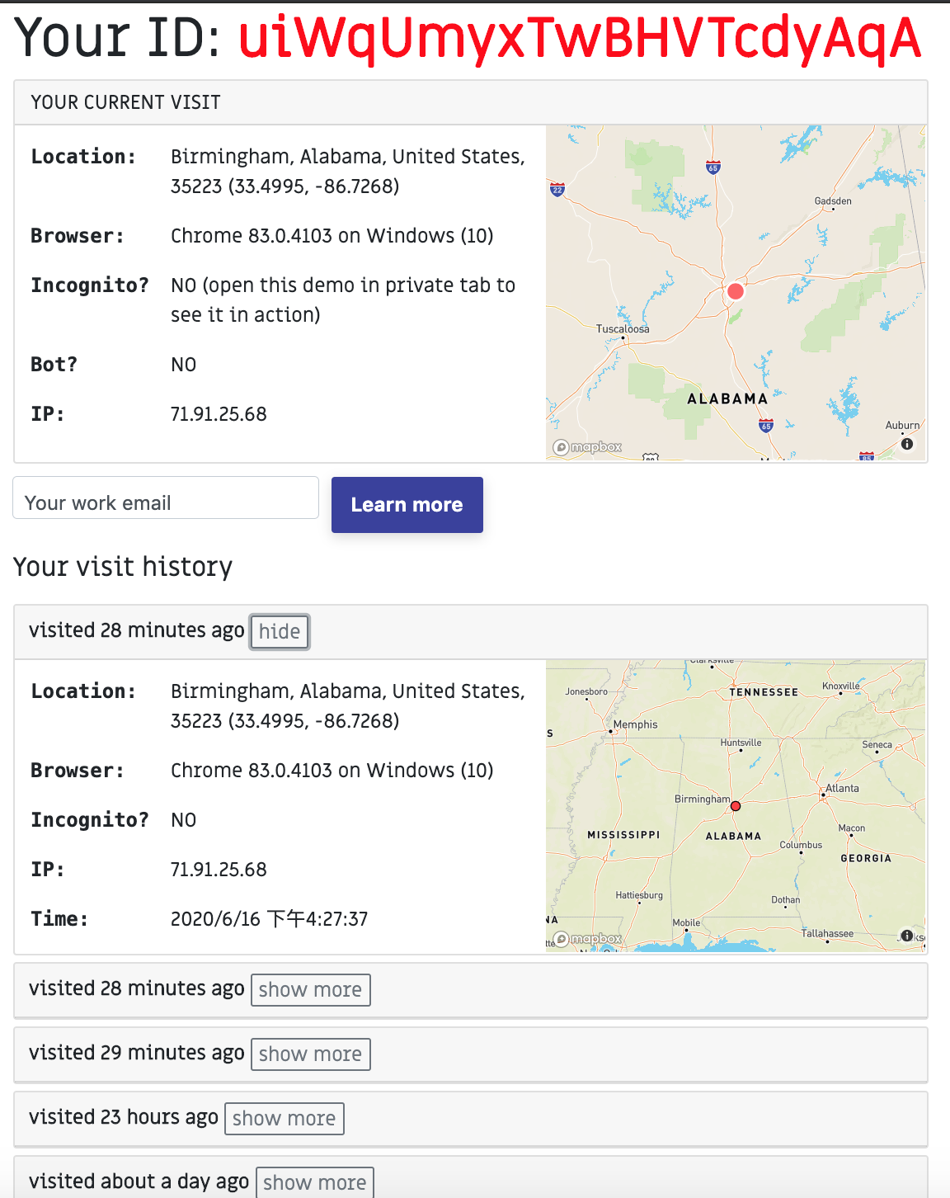Click the Interstate 22 shield on current map
The height and width of the screenshot is (1198, 950).
click(557, 190)
